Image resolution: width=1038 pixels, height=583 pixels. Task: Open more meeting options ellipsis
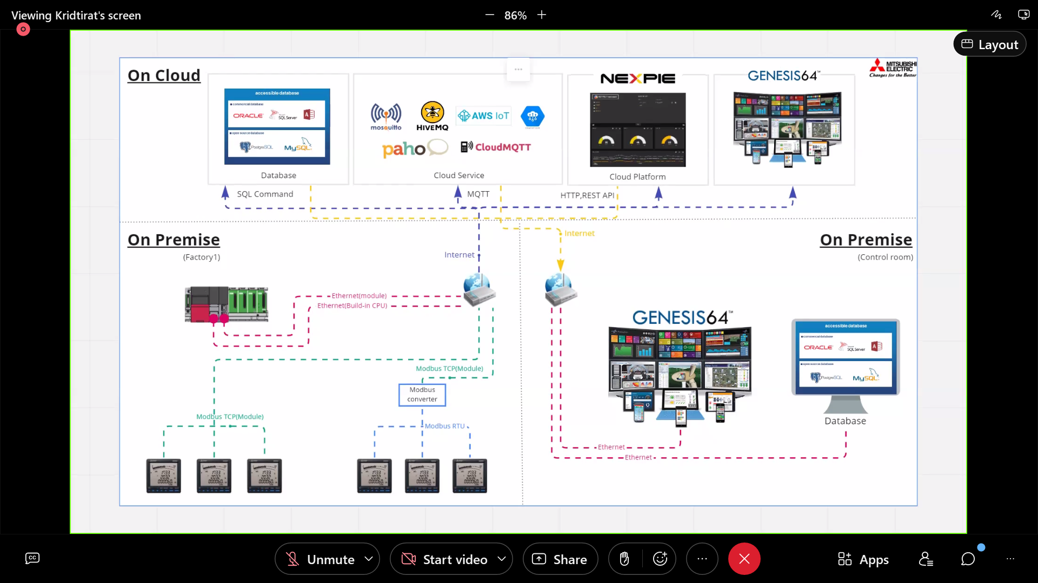point(702,559)
